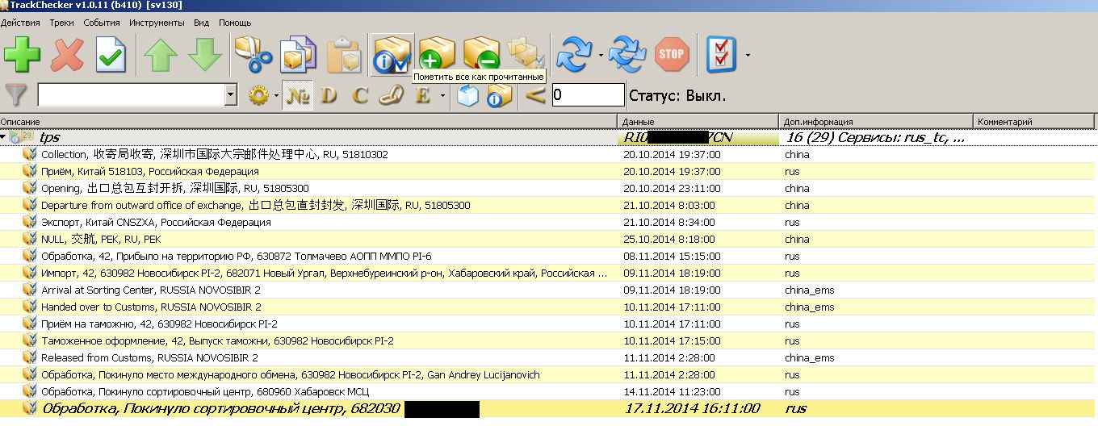This screenshot has height=426, width=1098.
Task: Click the mark all as read box icon
Action: tap(392, 55)
